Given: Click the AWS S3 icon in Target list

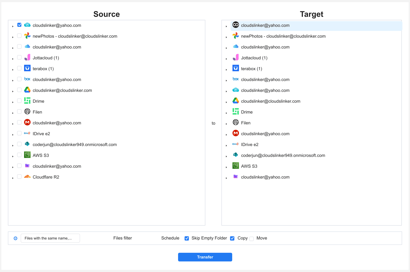Looking at the screenshot, I should coord(236,166).
